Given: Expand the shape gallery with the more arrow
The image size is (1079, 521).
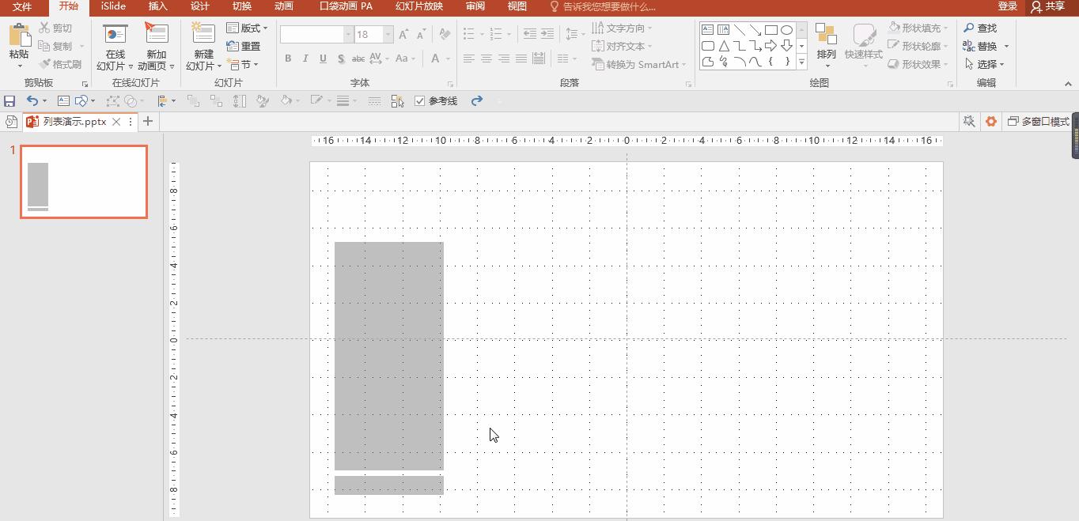Looking at the screenshot, I should (801, 62).
